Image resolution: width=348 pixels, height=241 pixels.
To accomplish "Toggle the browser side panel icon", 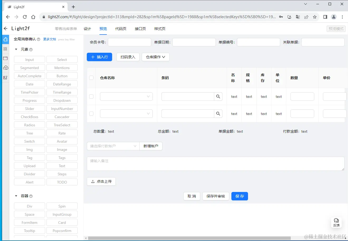I will coord(325,17).
